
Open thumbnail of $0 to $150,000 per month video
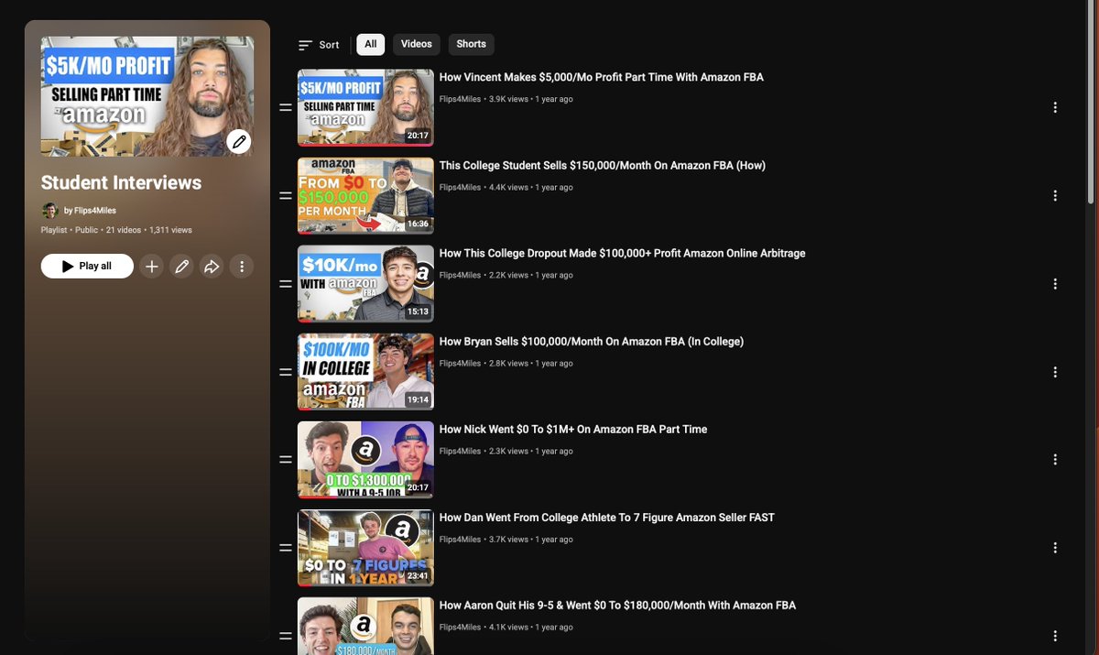[x=365, y=196]
